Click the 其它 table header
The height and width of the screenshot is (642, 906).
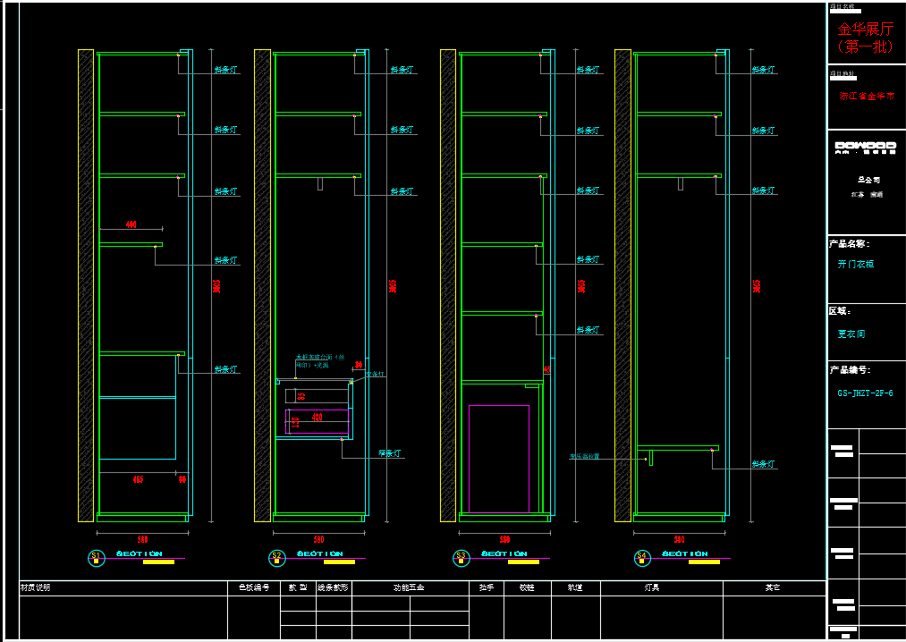tap(773, 587)
